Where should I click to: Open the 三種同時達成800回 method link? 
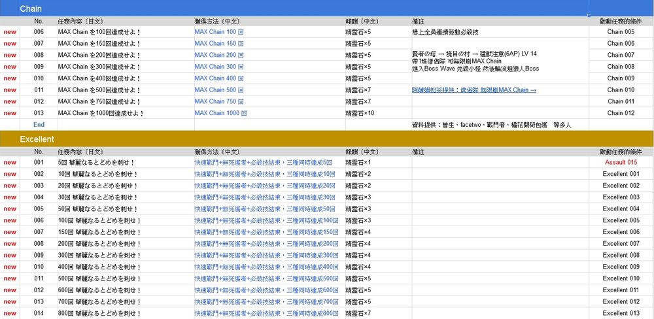[x=267, y=313]
